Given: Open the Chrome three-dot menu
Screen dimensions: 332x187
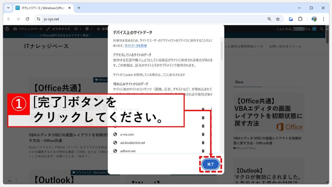Looking at the screenshot, I should [324, 19].
